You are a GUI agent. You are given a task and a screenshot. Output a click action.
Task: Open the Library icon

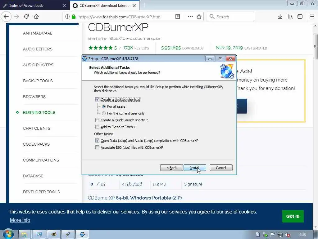point(290,17)
